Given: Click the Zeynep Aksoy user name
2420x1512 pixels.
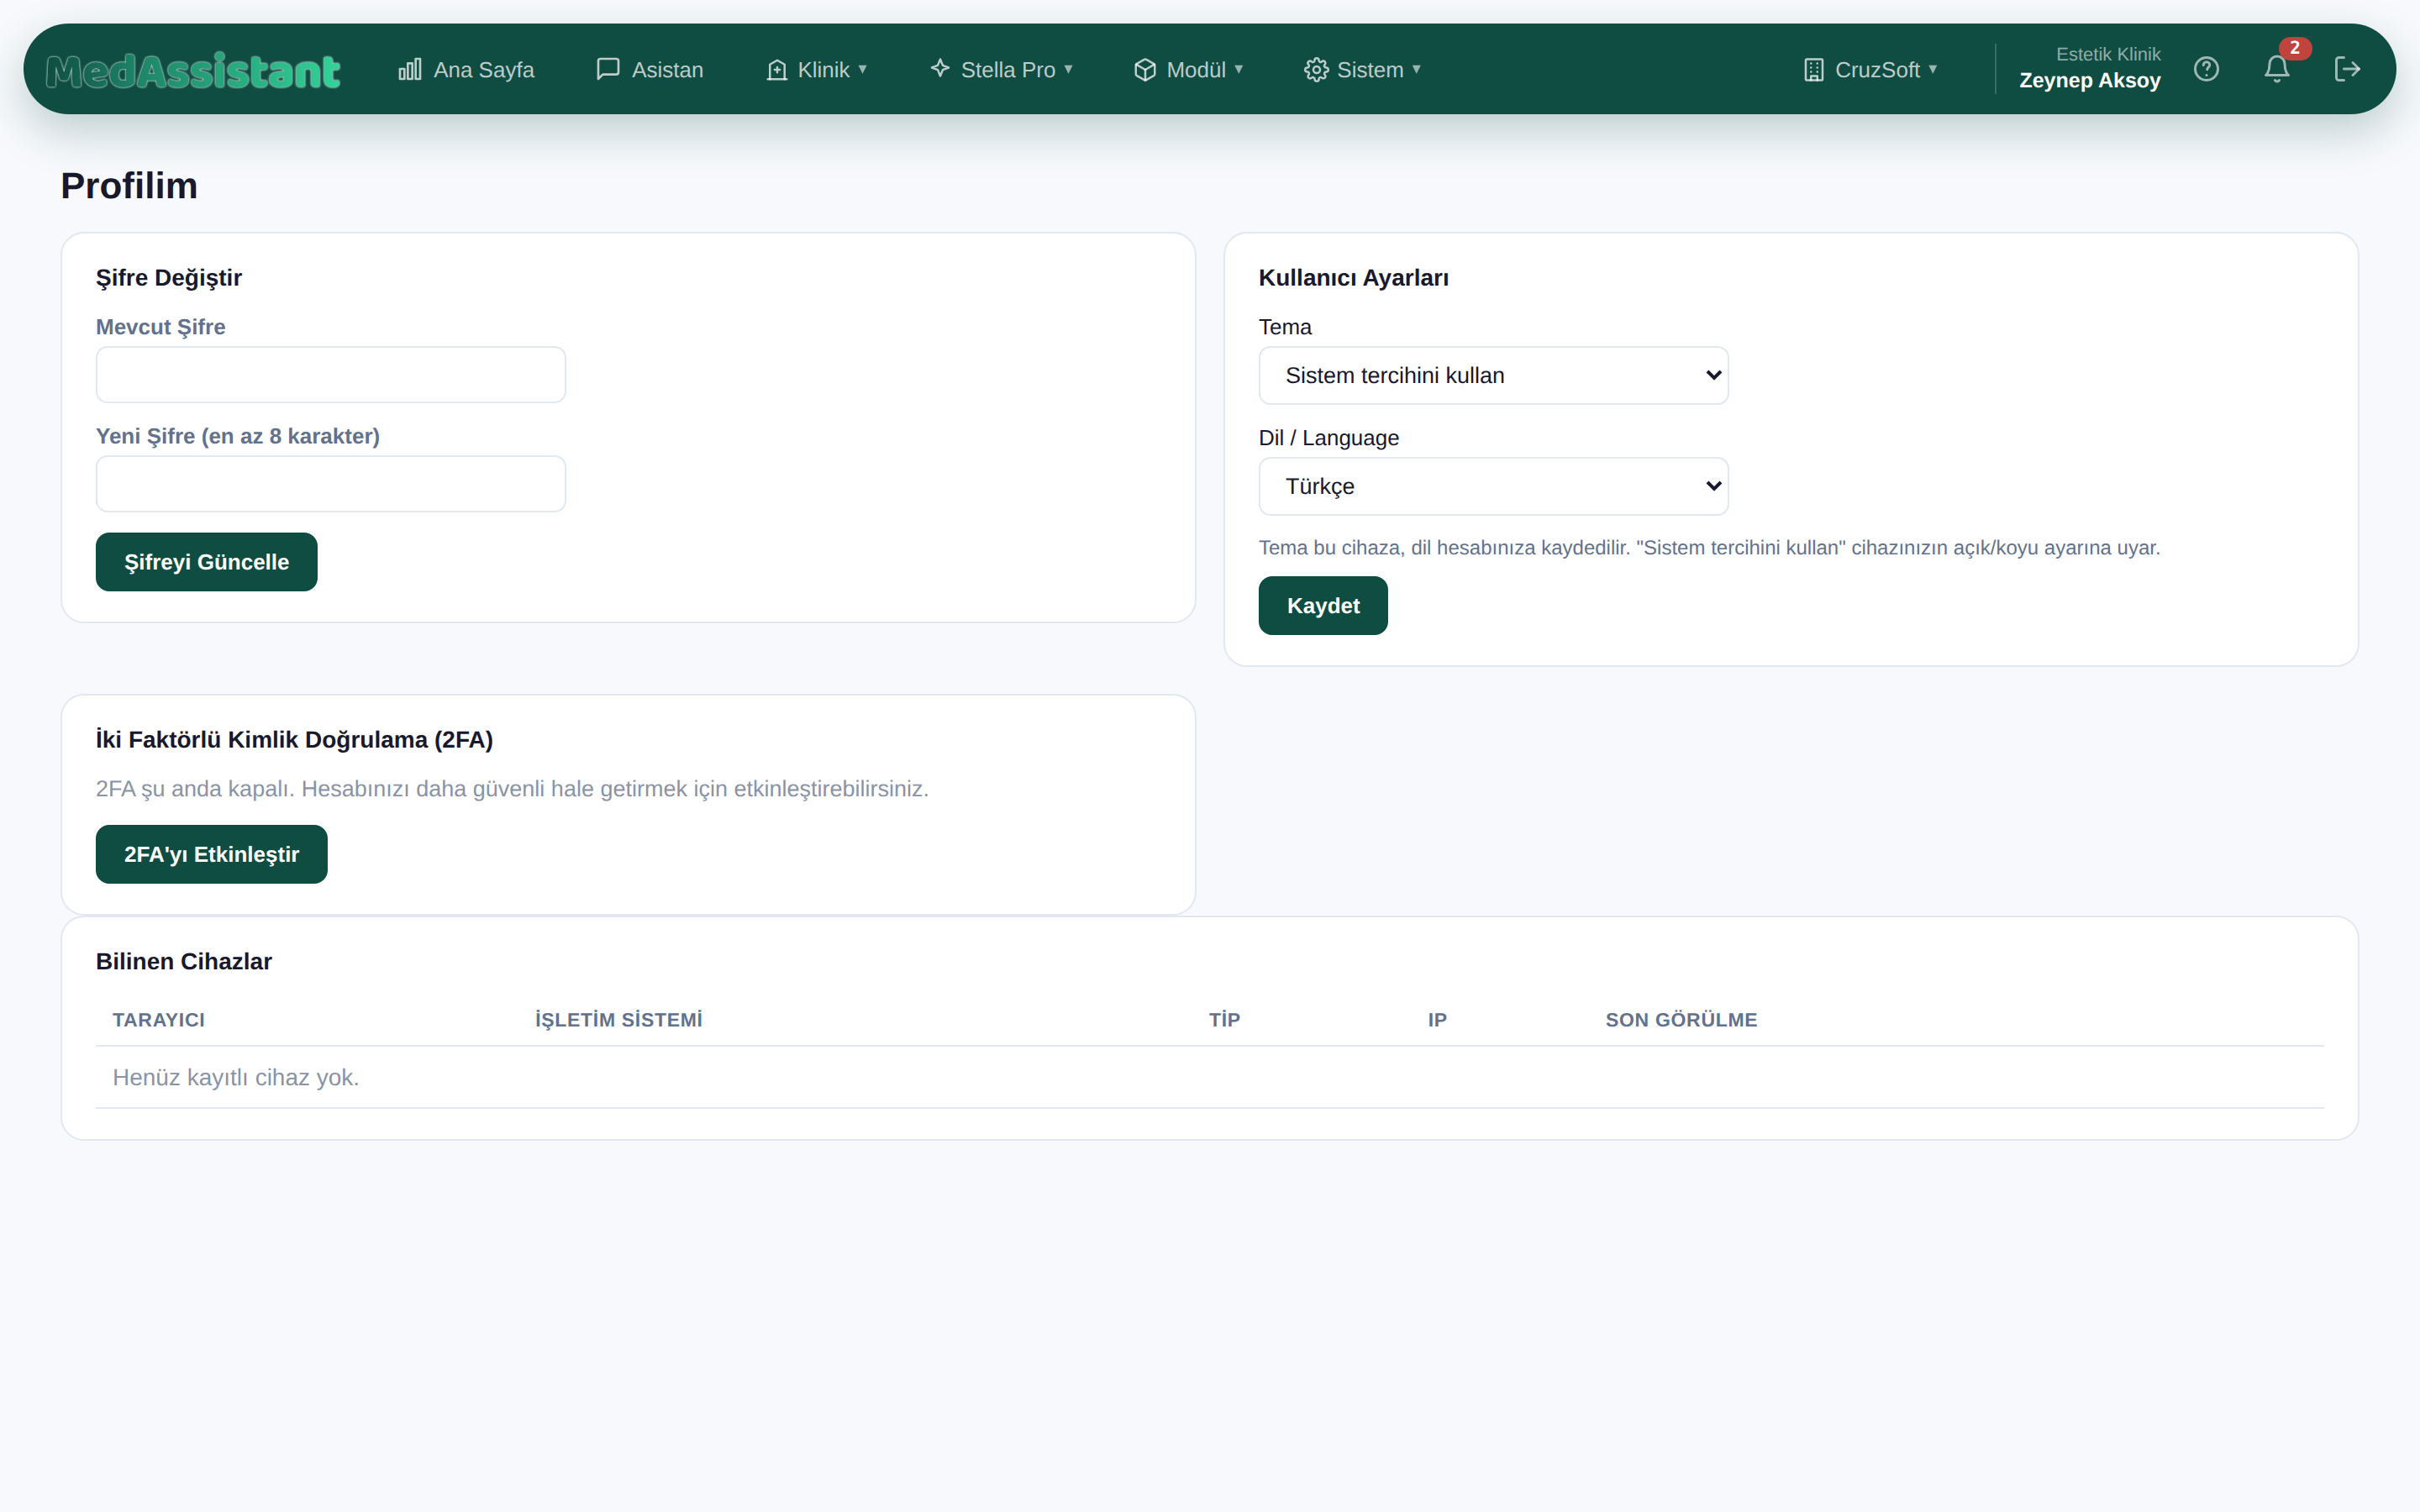Looking at the screenshot, I should click(x=2090, y=81).
